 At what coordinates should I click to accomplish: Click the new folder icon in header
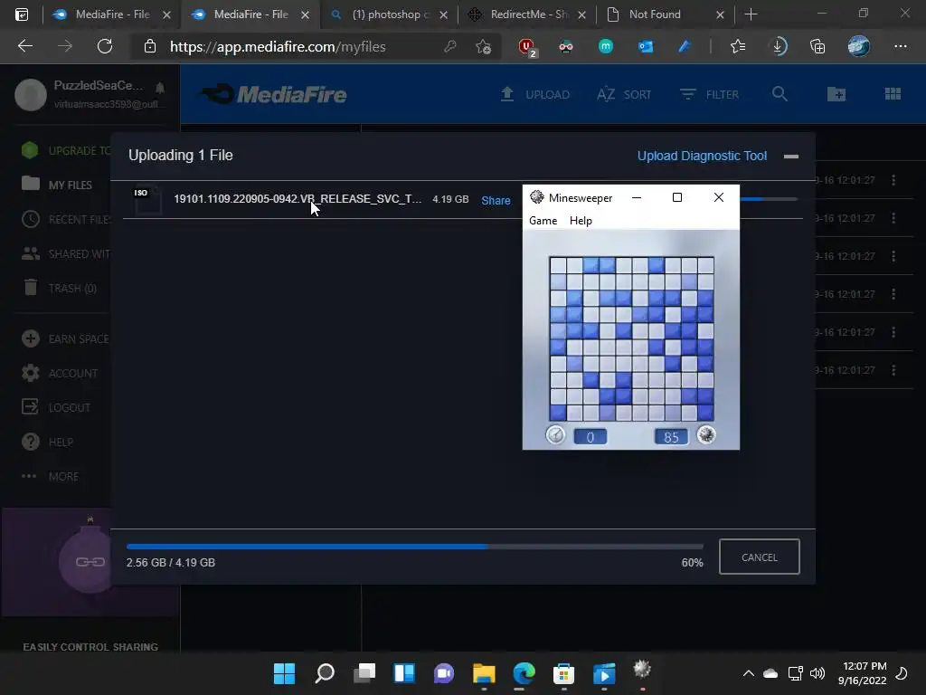[x=836, y=94]
